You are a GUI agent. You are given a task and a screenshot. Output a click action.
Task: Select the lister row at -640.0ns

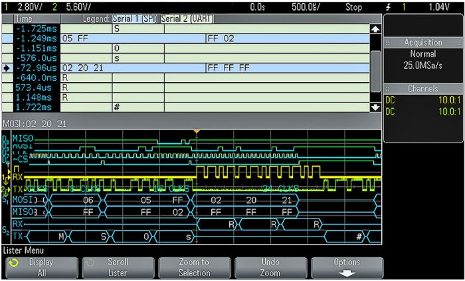pos(185,78)
